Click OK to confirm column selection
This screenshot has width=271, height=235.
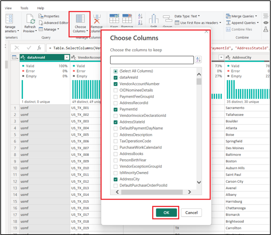pos(166,213)
